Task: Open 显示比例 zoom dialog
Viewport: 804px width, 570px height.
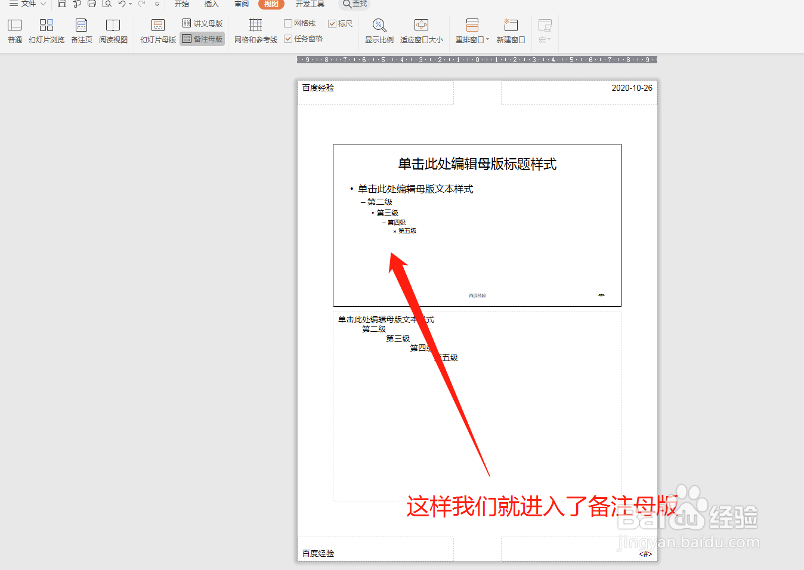Action: 379,31
